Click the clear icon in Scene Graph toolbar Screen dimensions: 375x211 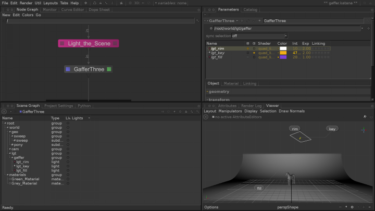point(4,111)
